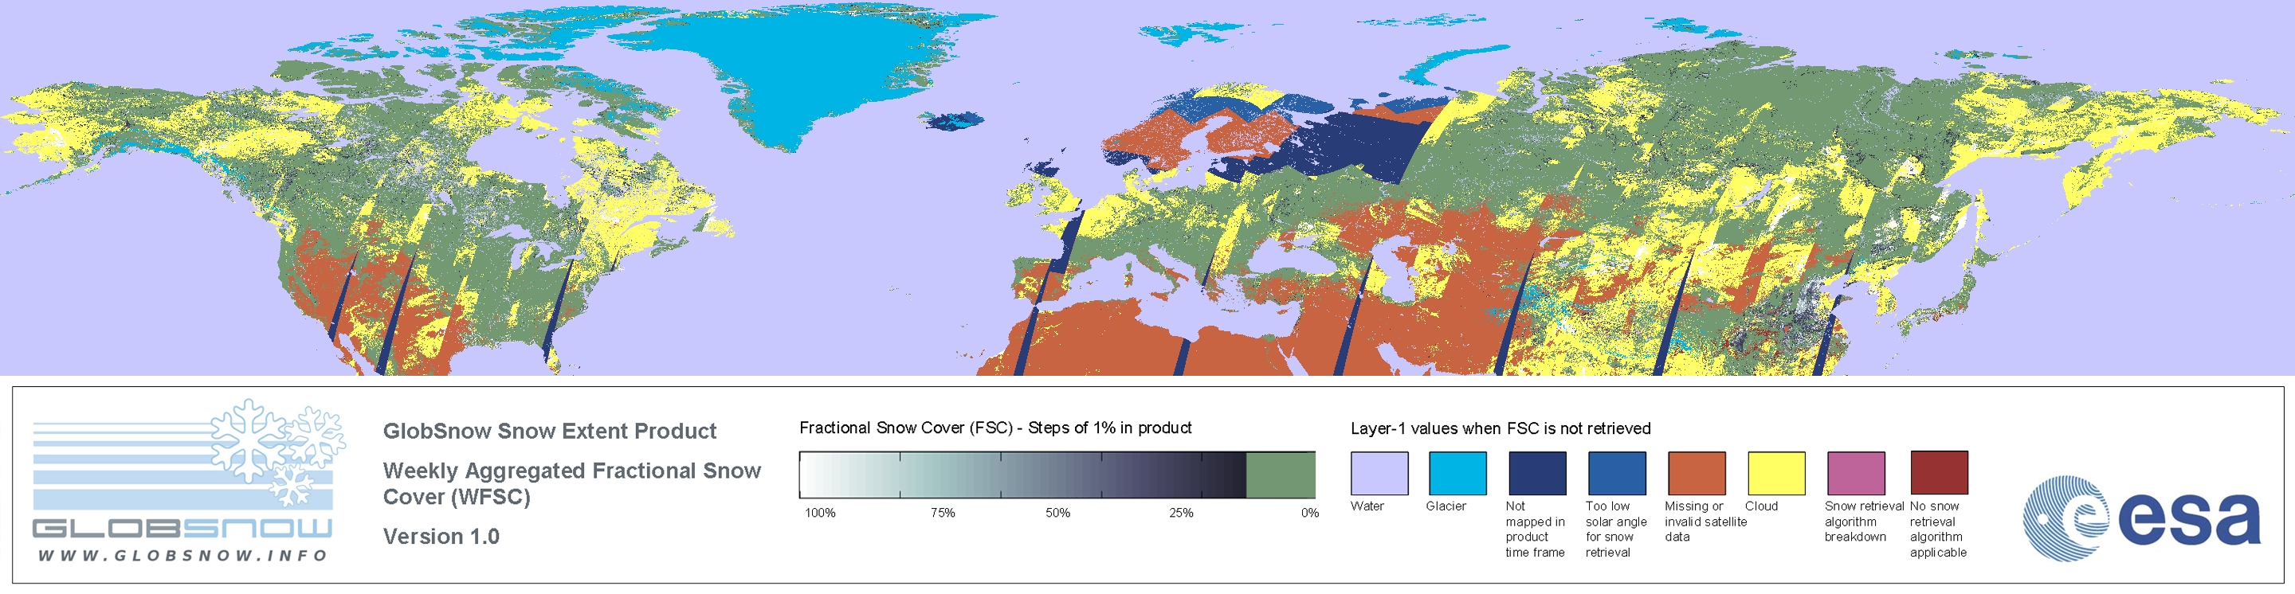Image resolution: width=2295 pixels, height=594 pixels.
Task: Select the 'Not mapped in product time frame' swatch
Action: (1537, 473)
